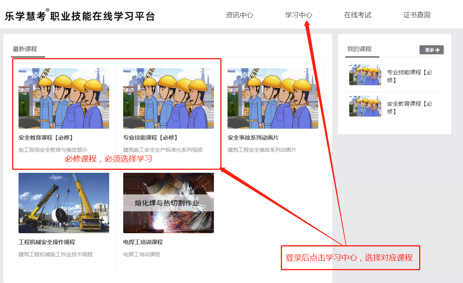
Task: Click the 工程机械安全操作规程 course title
Action: (47, 242)
